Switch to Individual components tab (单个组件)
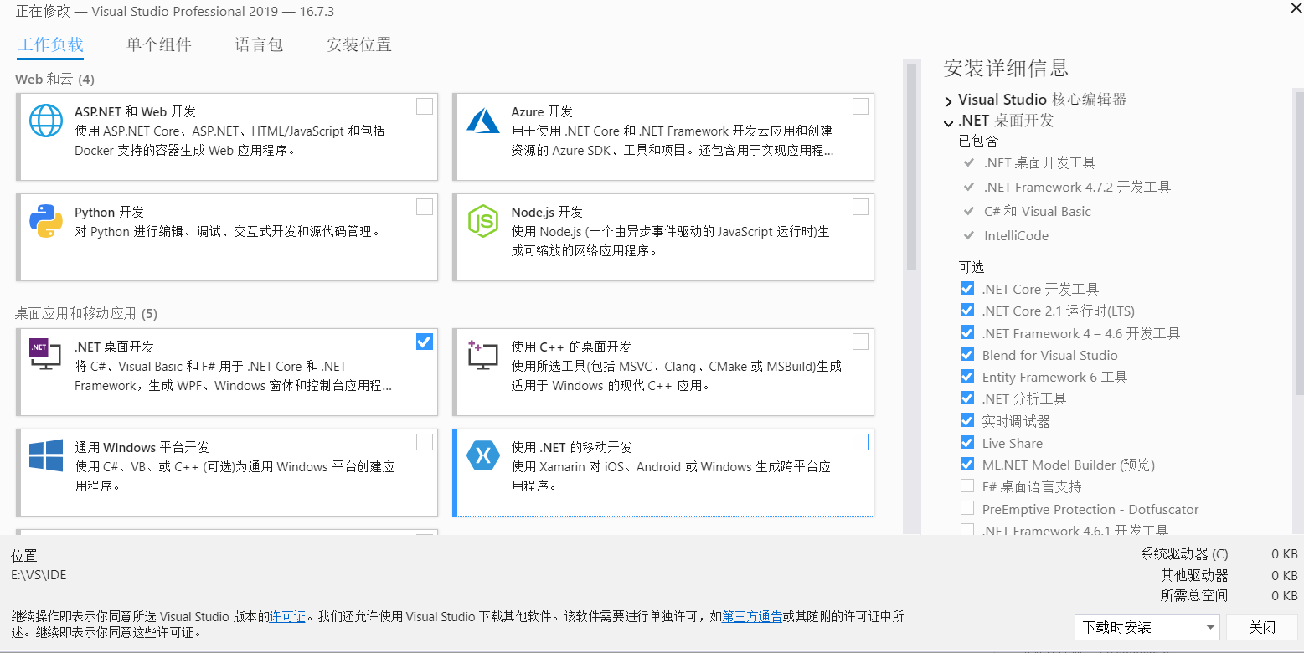This screenshot has height=653, width=1304. (159, 44)
